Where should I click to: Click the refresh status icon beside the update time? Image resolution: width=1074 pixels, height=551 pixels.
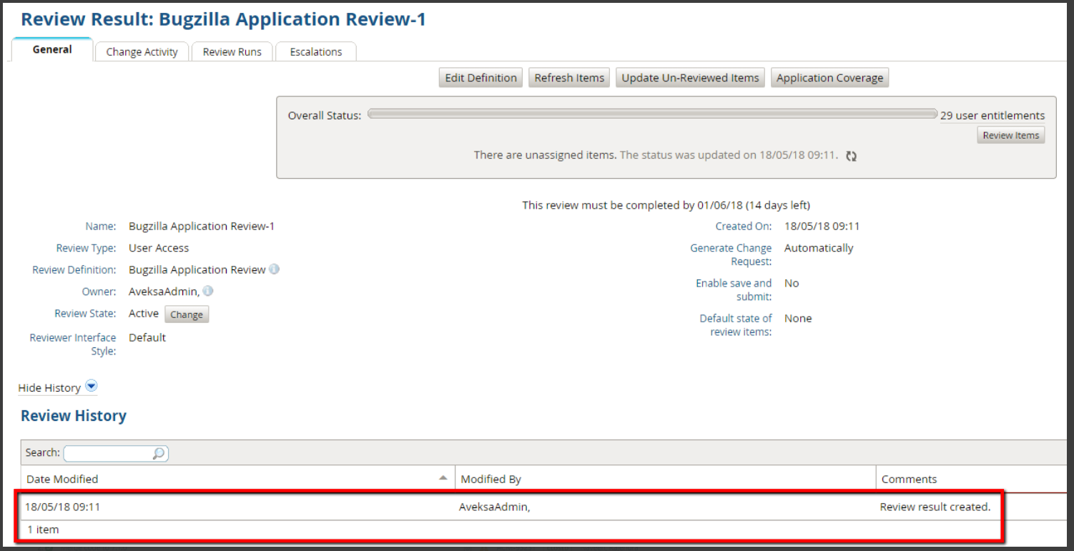click(x=851, y=156)
